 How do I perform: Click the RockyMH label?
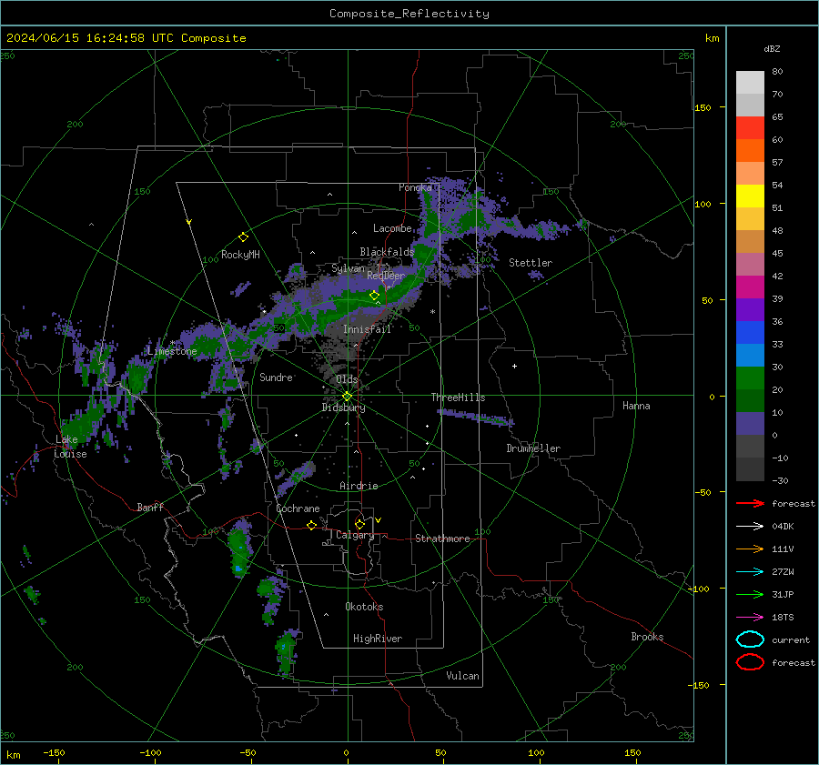(x=240, y=255)
